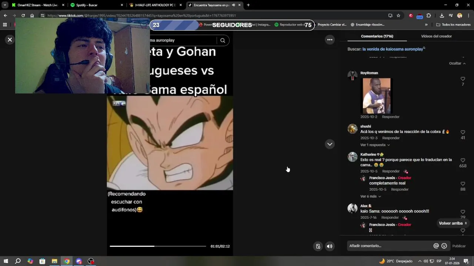Insert a mention with the @ icon
The width and height of the screenshot is (474, 266).
click(436, 246)
